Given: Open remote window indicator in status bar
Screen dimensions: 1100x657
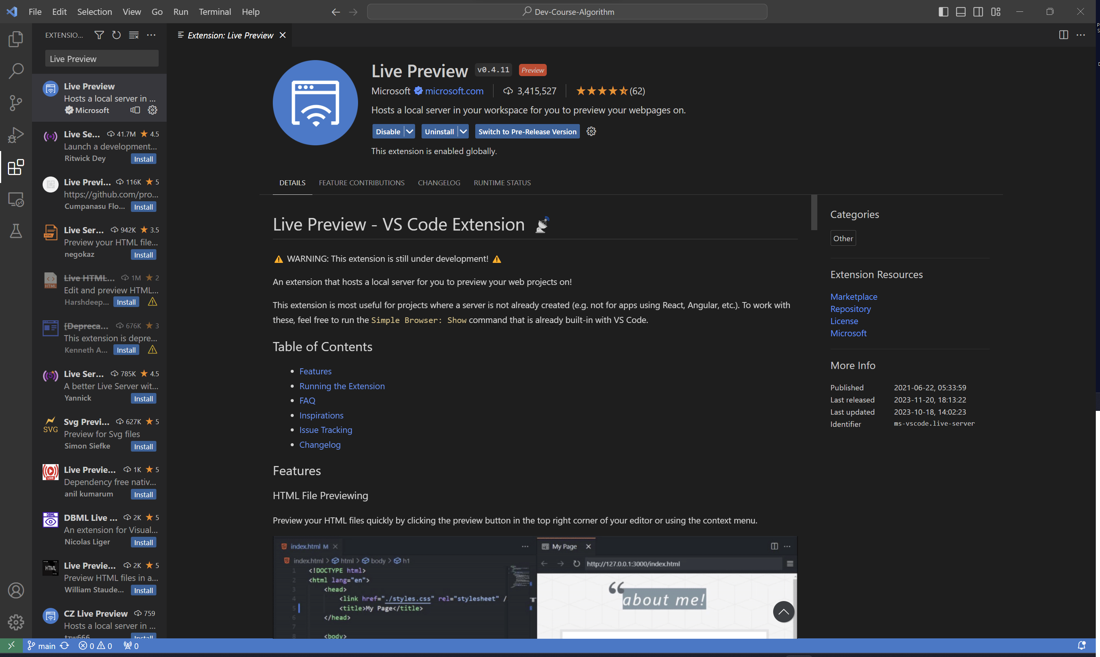Looking at the screenshot, I should point(11,646).
